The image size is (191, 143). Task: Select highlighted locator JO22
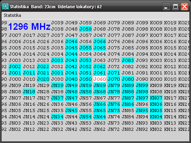(43, 67)
